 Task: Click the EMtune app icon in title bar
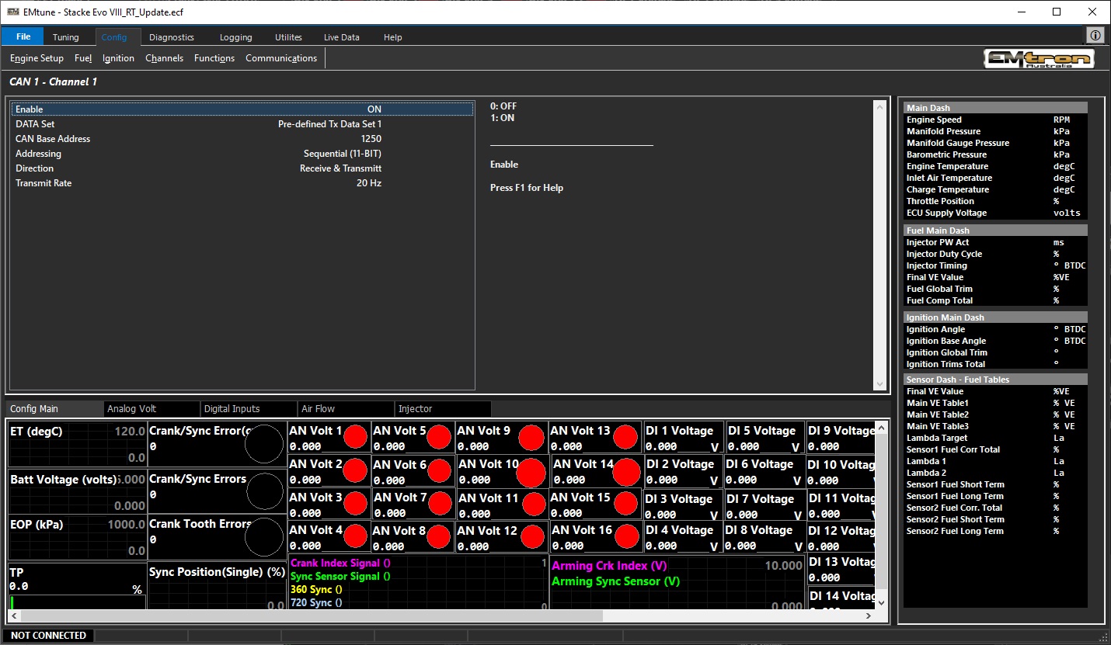(13, 12)
